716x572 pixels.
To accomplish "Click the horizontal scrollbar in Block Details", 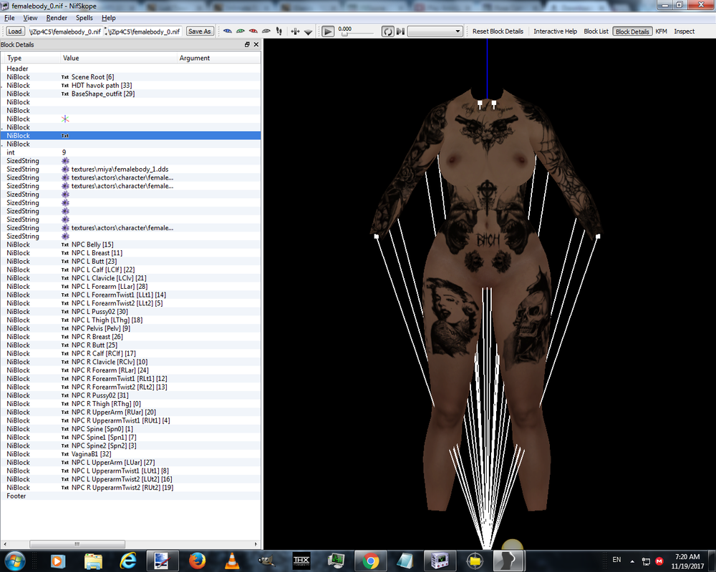I will click(77, 544).
